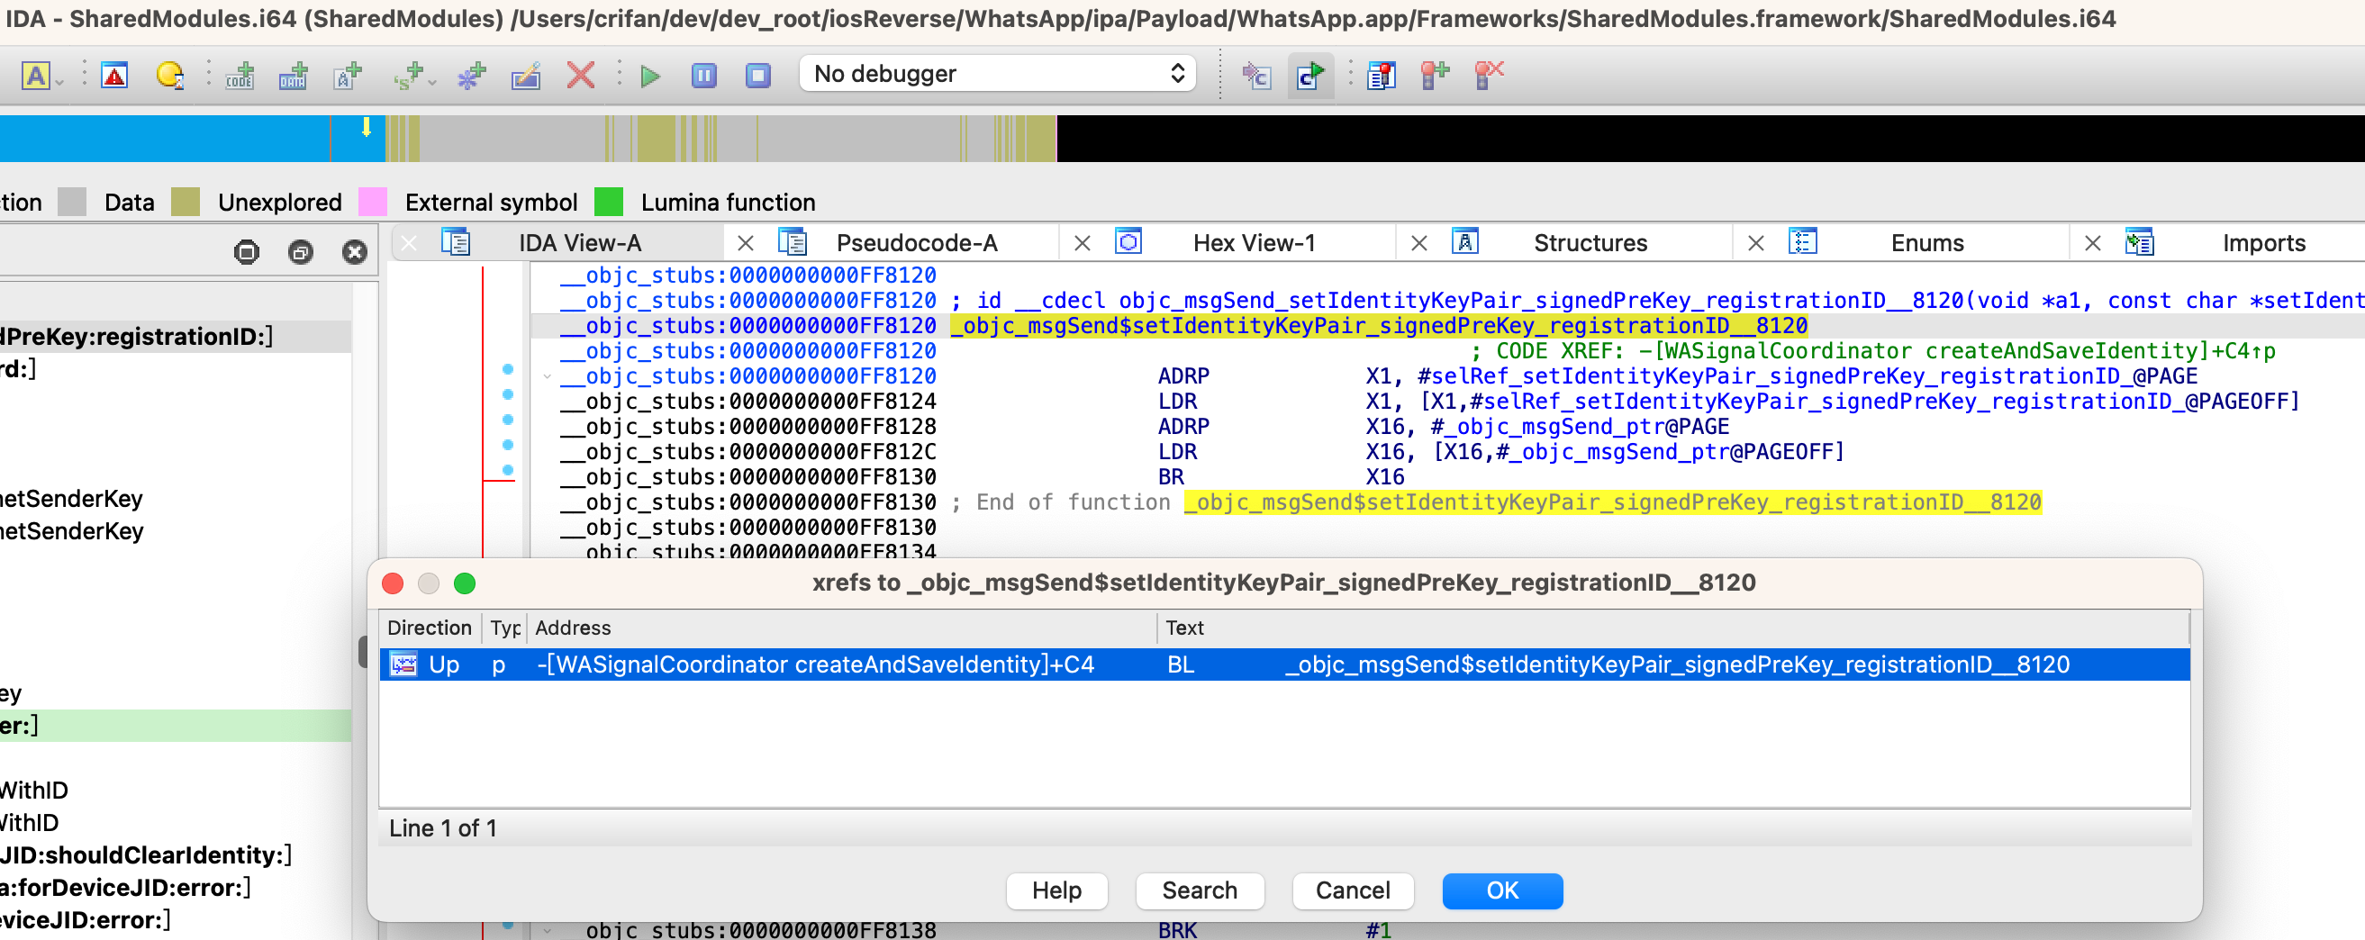Viewport: 2365px width, 940px height.
Task: Click the add breakpoint icon
Action: (x=1435, y=75)
